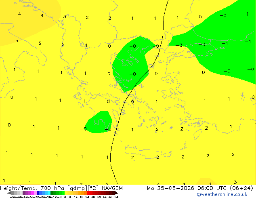This screenshot has height=198, width=256.
Task: Click the orange legend swatch above '18'
Action: [x=83, y=193]
